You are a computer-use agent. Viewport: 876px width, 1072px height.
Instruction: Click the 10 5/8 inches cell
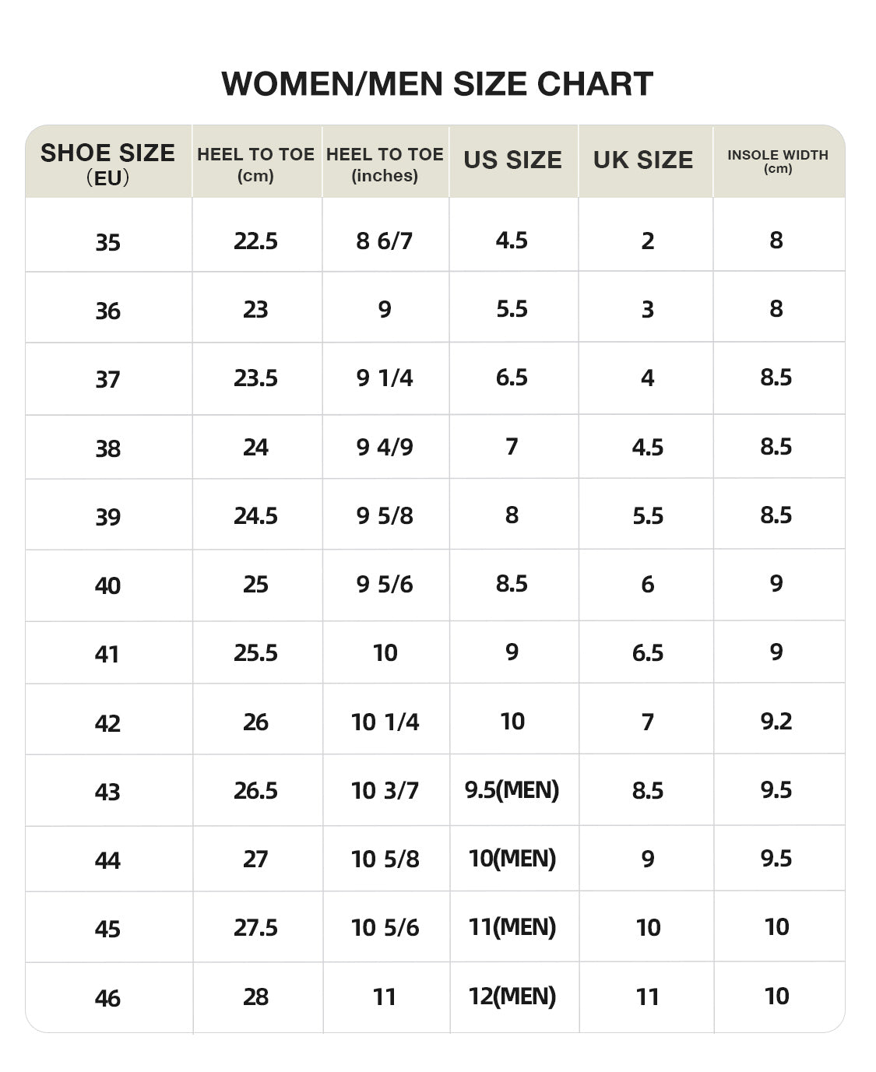[x=385, y=859]
